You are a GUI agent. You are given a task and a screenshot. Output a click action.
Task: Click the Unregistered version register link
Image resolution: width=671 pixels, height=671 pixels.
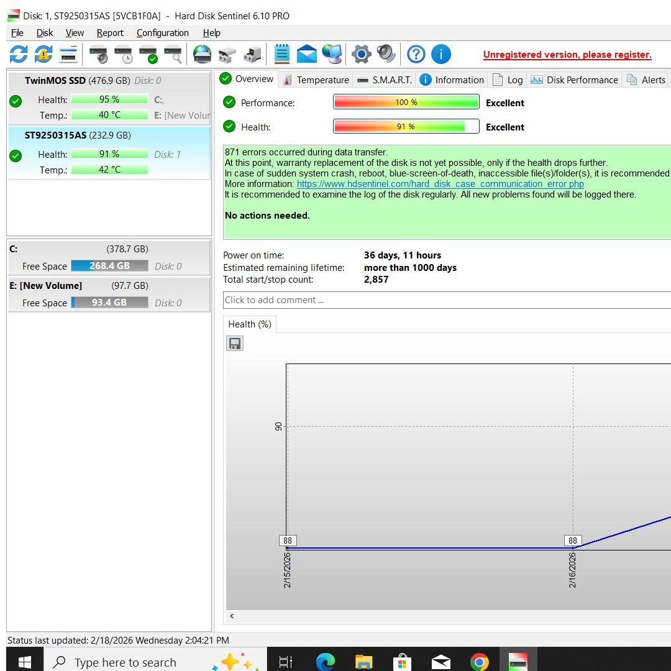coord(567,55)
